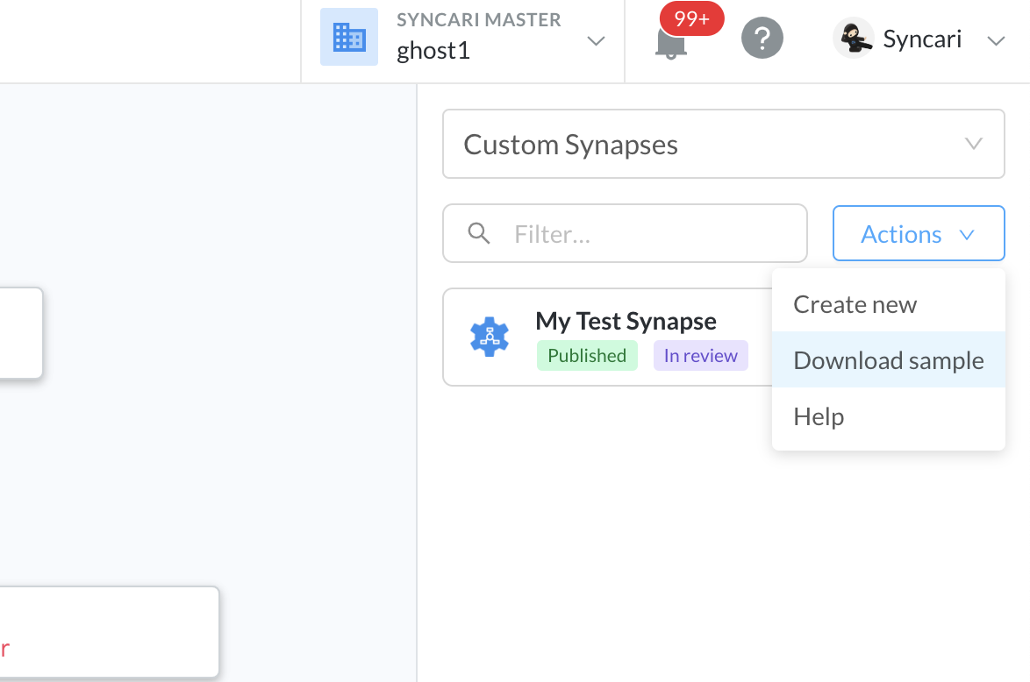The image size is (1030, 682).
Task: Open notifications bell with 99+ badge
Action: 671,42
